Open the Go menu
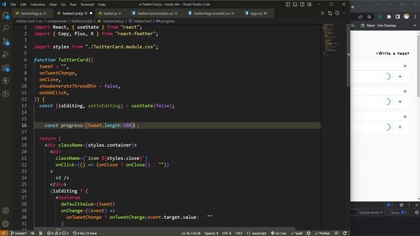 coord(63,5)
